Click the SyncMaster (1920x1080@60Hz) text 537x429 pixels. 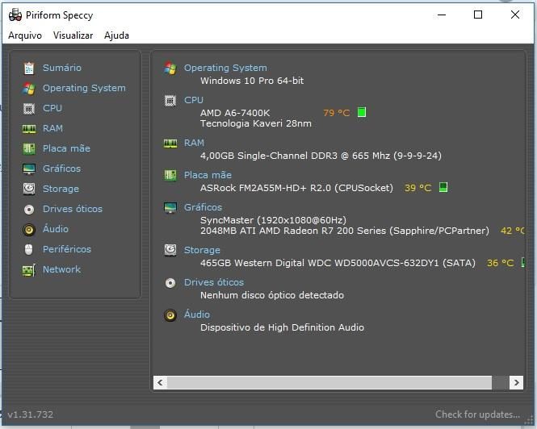[273, 220]
